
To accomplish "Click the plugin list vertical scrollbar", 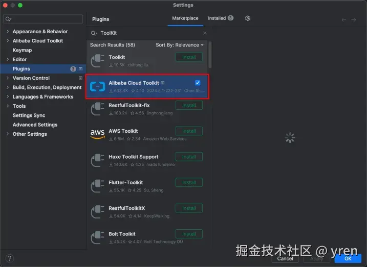I will point(210,55).
